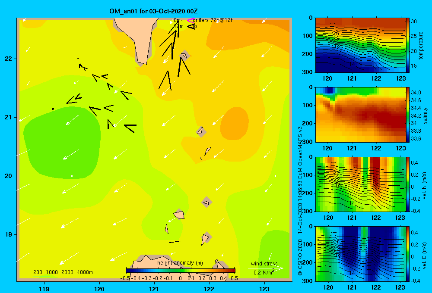The width and height of the screenshot is (432, 293).
Task: Click the '© CSIRO 2020' copyright text
Action: pos(300,257)
